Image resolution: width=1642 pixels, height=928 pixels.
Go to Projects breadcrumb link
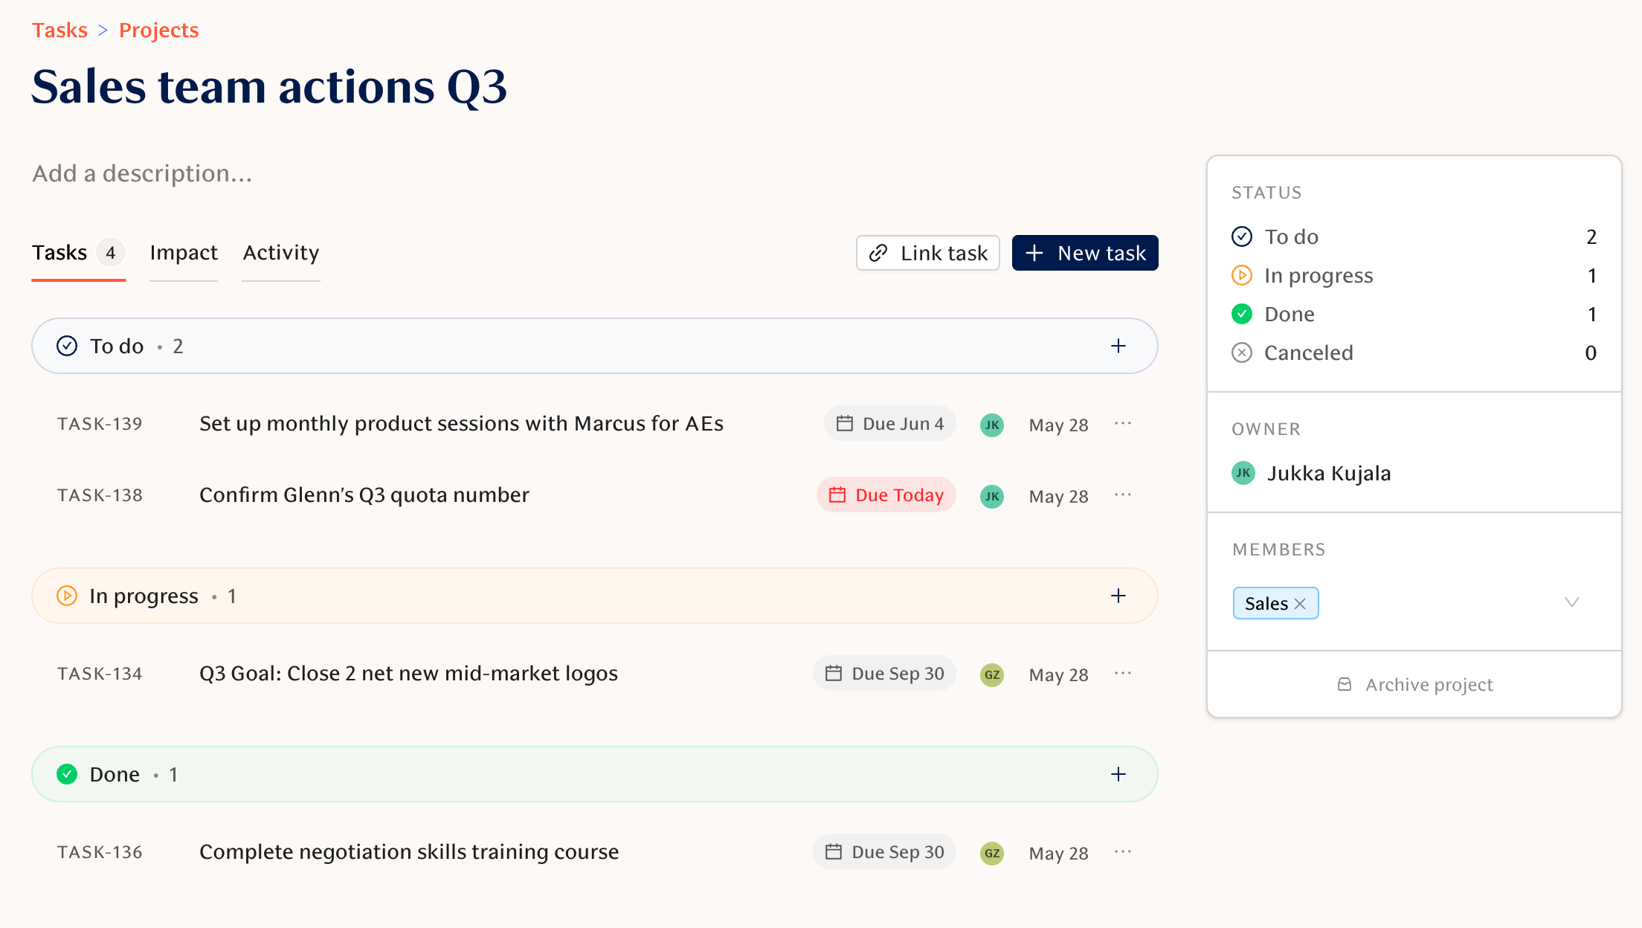[x=158, y=30]
